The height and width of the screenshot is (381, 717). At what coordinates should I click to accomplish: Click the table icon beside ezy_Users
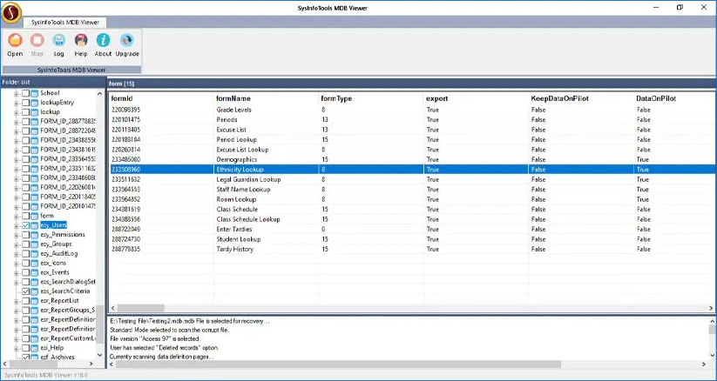tap(35, 225)
